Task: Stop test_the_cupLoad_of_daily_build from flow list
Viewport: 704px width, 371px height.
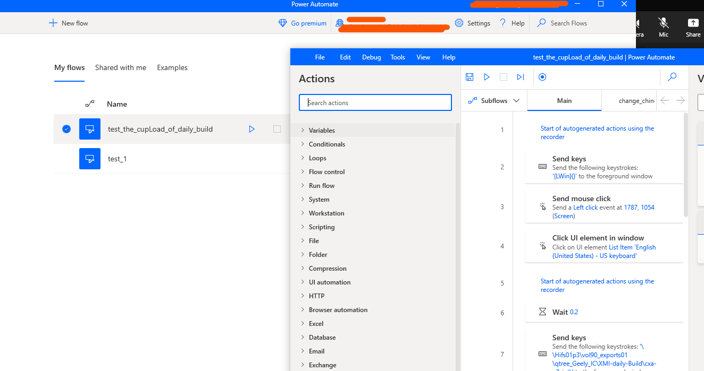Action: tap(277, 129)
